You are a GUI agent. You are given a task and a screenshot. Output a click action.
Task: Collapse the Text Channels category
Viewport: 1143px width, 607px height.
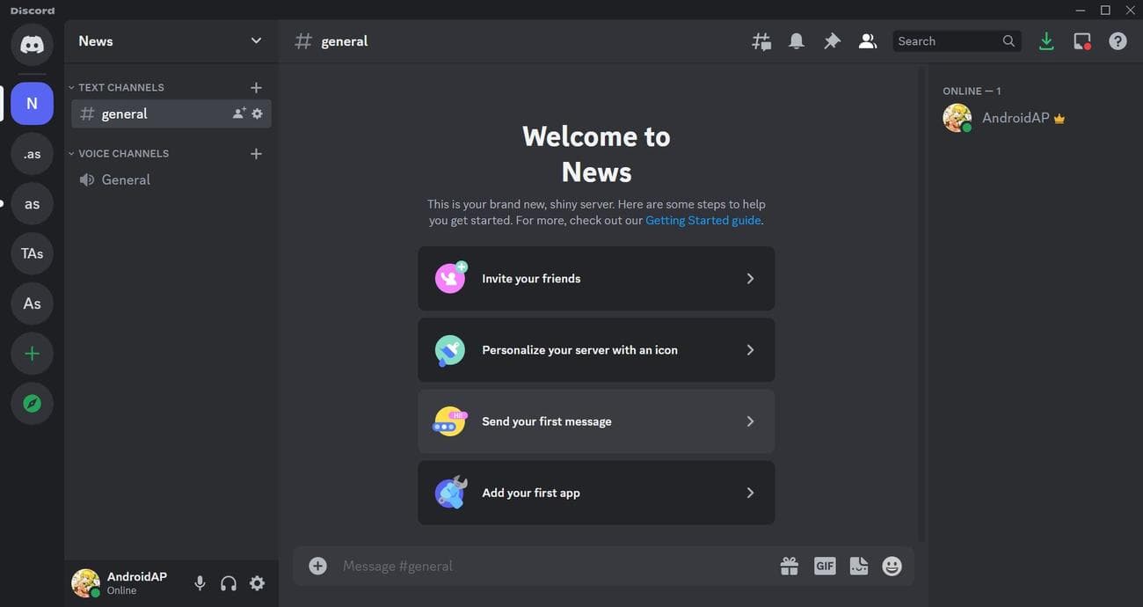tap(120, 88)
